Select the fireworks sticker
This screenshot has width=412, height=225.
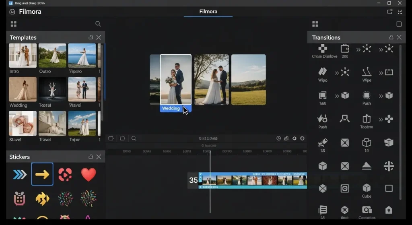pyautogui.click(x=89, y=198)
